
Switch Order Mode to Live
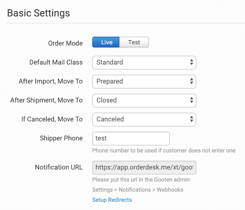click(106, 42)
